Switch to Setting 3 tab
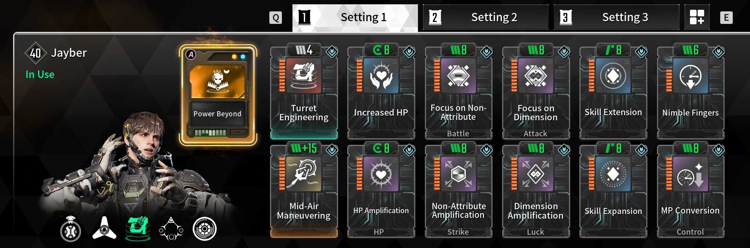The width and height of the screenshot is (750, 248). click(616, 17)
